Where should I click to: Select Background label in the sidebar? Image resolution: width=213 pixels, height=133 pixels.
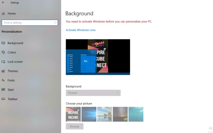[x=15, y=43]
